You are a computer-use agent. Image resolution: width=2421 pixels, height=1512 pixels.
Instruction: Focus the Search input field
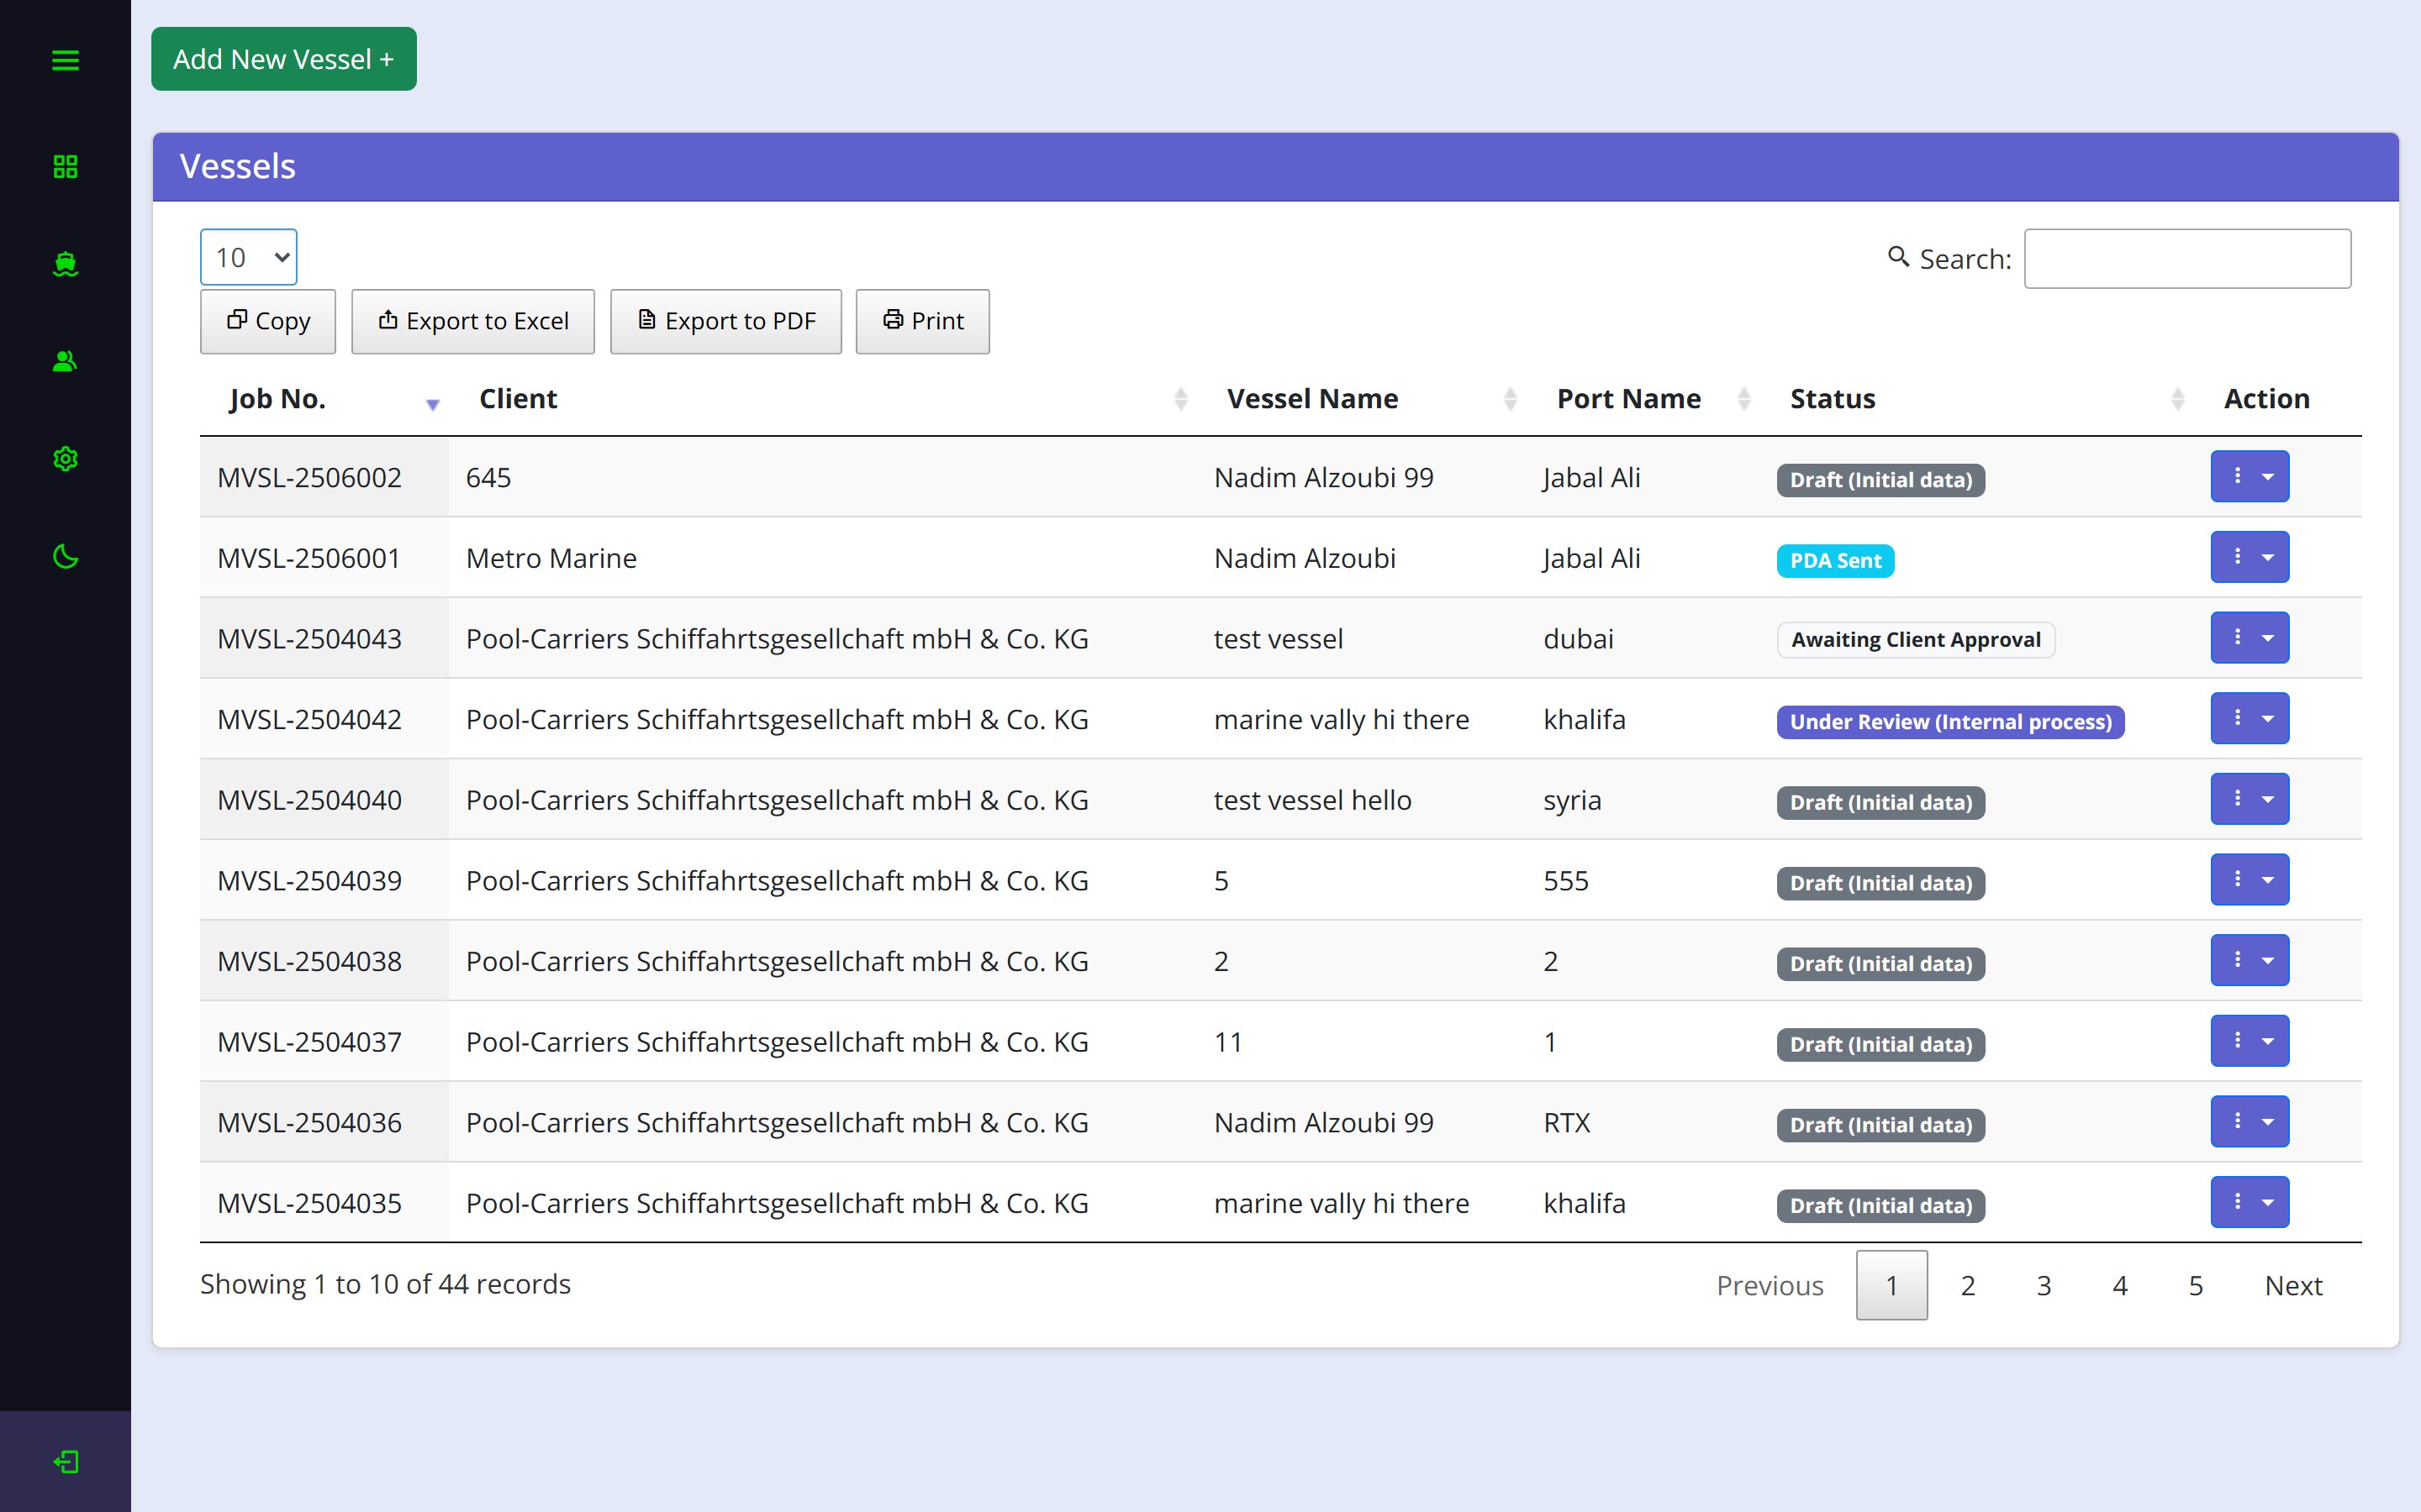(2187, 259)
